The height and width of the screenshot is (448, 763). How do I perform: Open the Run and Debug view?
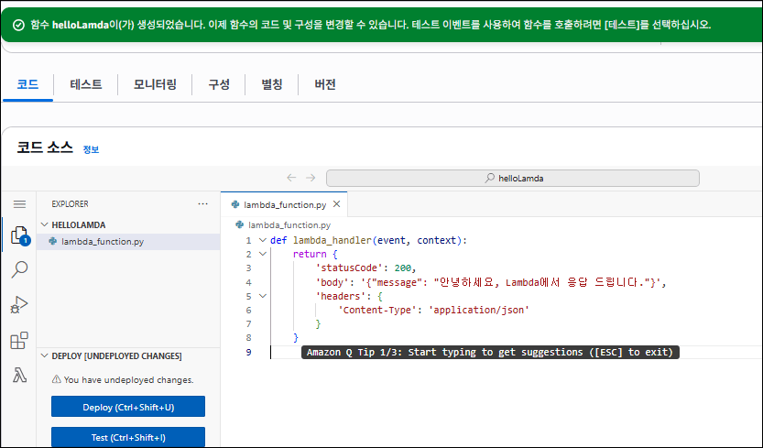pyautogui.click(x=19, y=304)
